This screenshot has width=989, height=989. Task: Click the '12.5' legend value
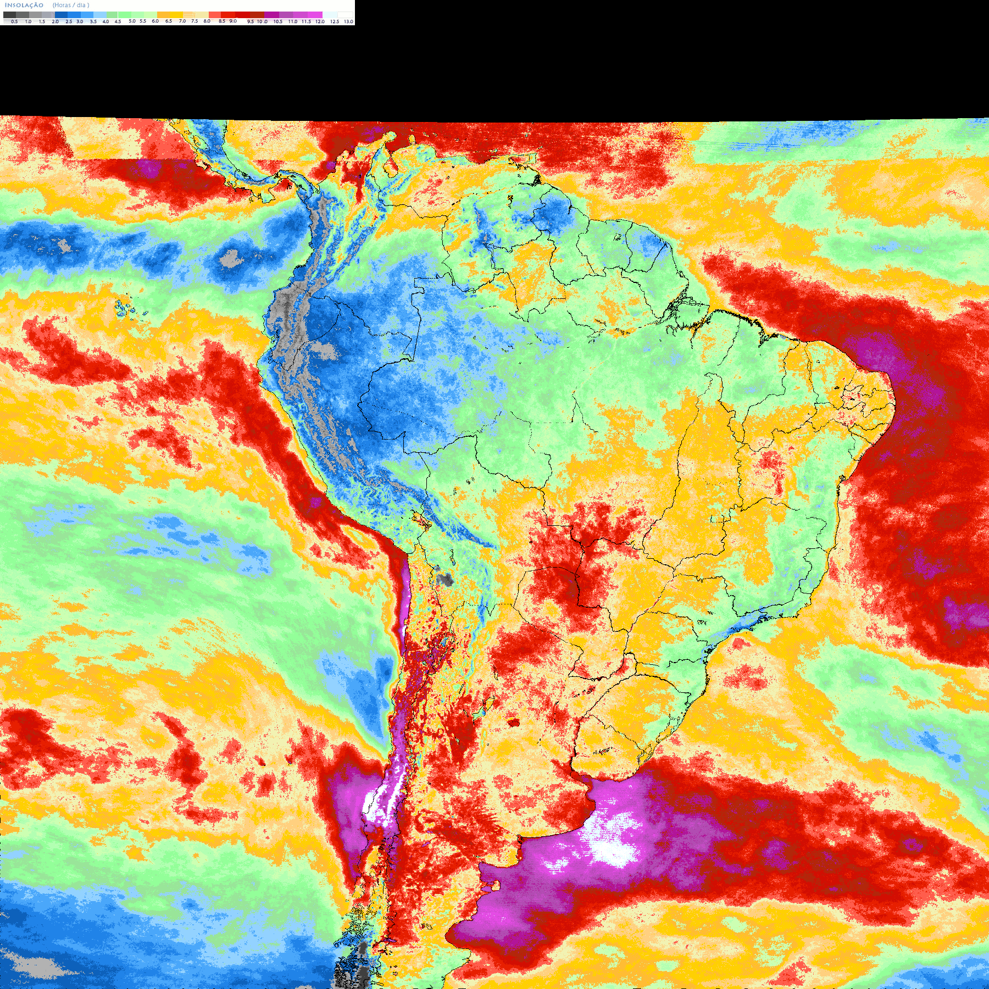tap(335, 21)
